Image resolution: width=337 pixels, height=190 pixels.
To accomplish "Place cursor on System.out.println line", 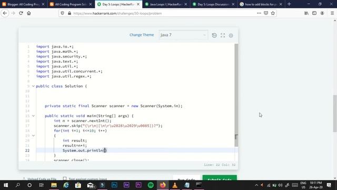I will click(84, 150).
